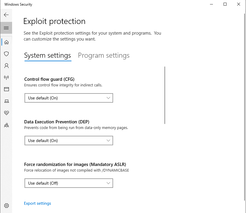Click the back arrow icon

[x=6, y=15]
